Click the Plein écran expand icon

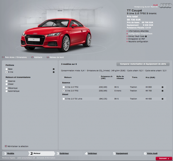[x=3, y=57]
